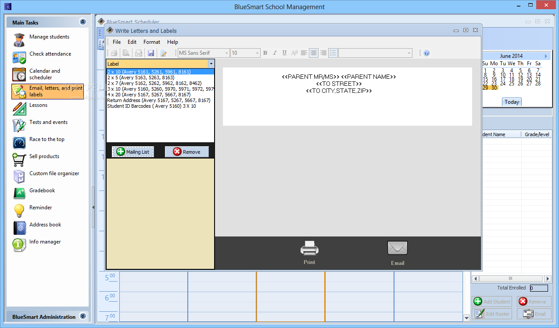Click the Remove button under label list

(186, 152)
